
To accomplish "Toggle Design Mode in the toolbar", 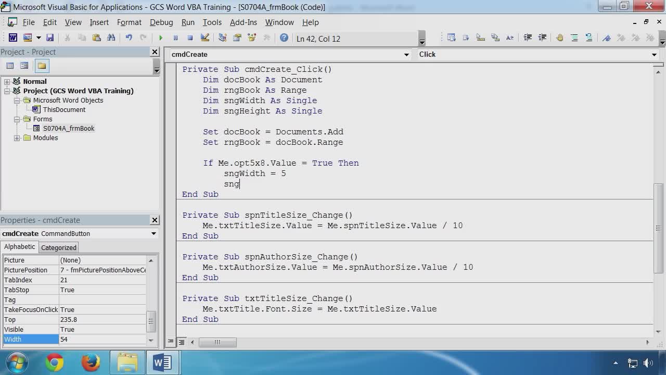I will click(204, 37).
